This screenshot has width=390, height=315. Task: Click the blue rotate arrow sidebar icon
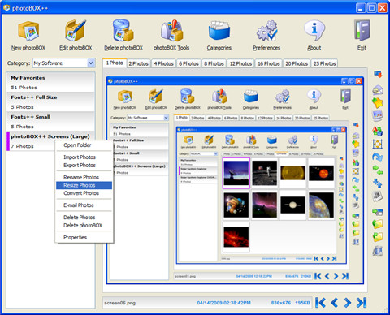click(378, 157)
